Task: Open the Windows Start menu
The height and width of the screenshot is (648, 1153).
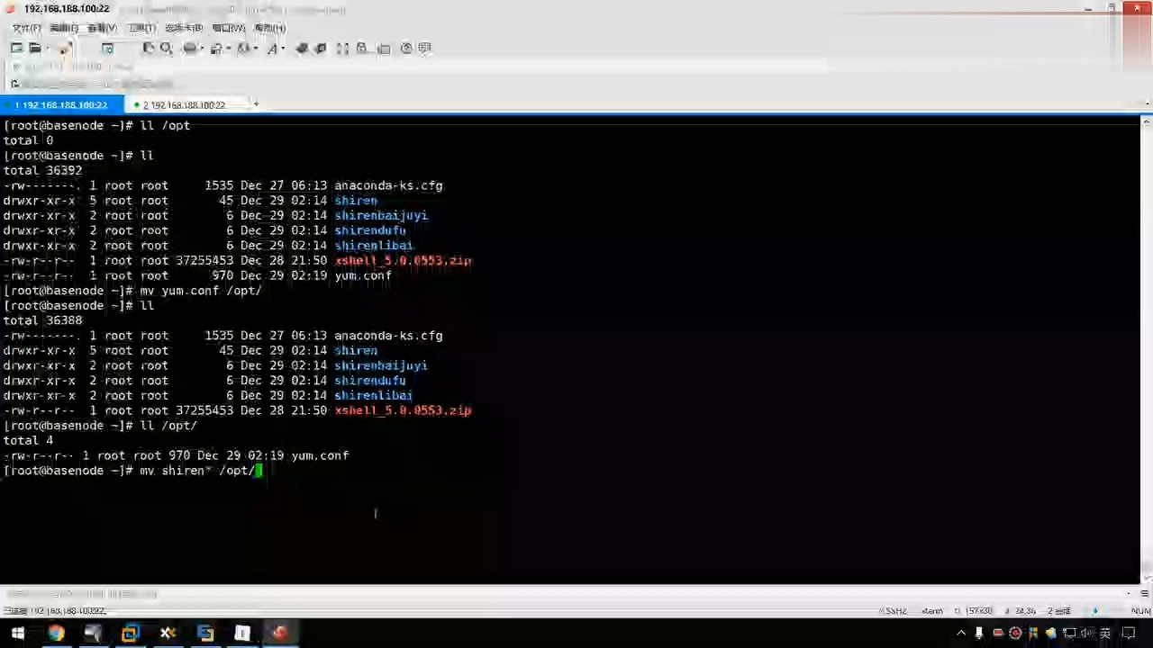Action: point(17,634)
